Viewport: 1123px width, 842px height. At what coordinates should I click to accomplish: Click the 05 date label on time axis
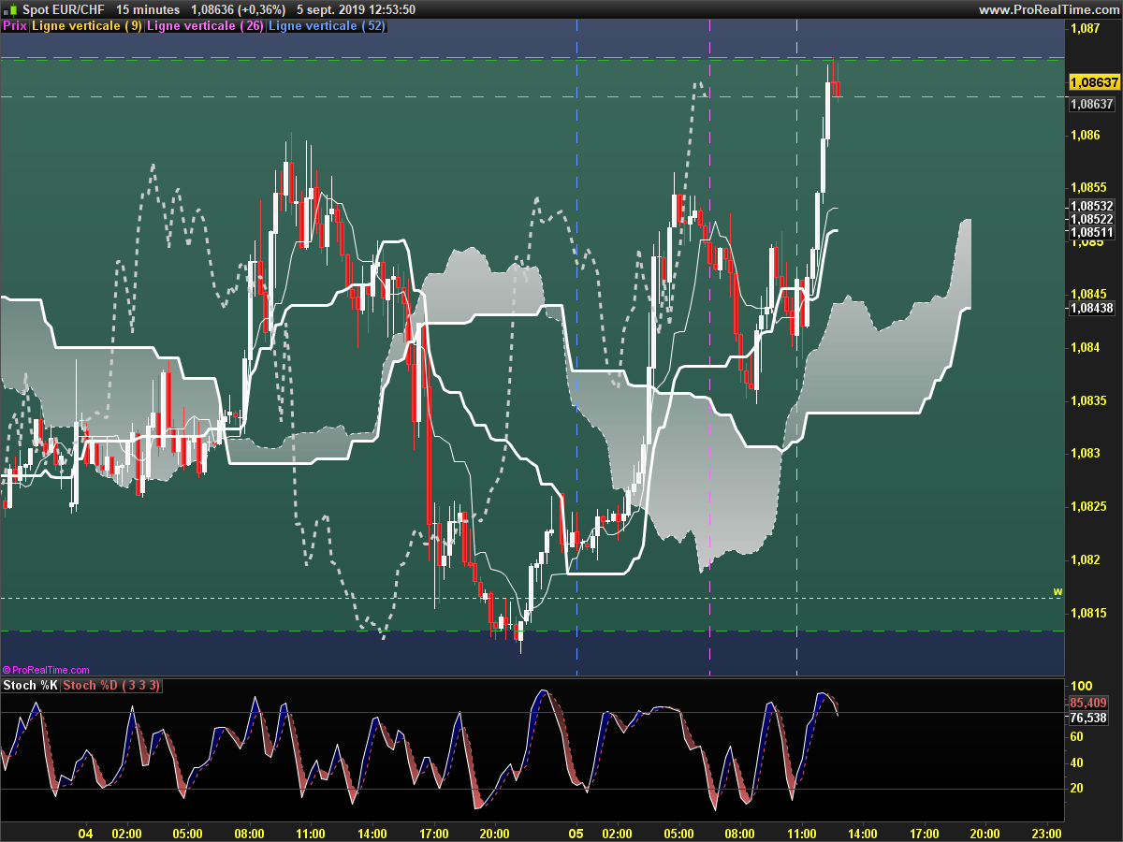coord(576,833)
